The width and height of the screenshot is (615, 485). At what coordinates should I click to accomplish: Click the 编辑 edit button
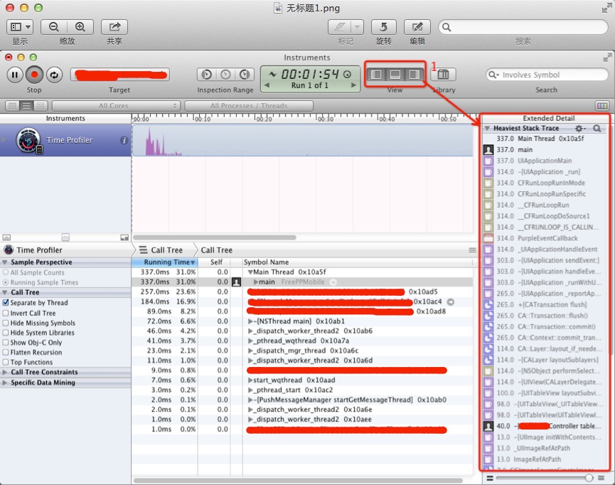pyautogui.click(x=417, y=27)
